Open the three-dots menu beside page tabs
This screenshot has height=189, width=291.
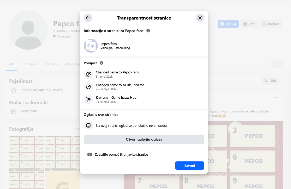point(277,64)
